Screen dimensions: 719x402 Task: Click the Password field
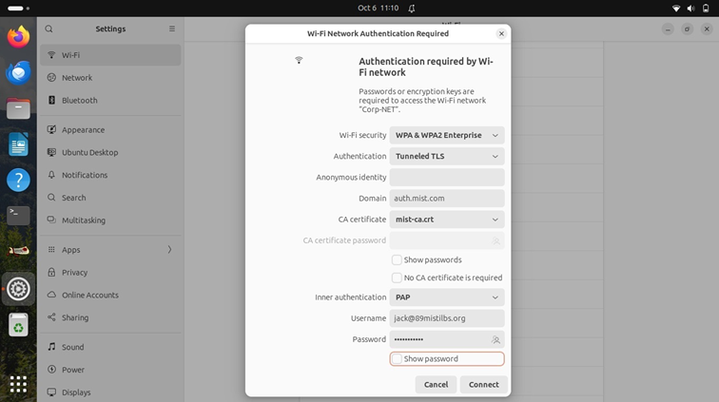pos(447,339)
